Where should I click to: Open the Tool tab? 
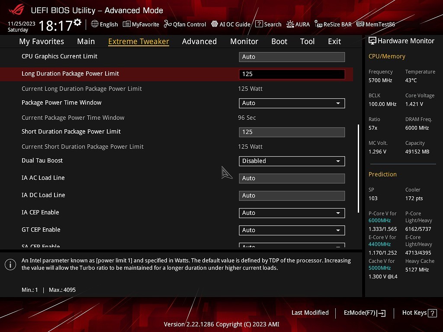(307, 41)
